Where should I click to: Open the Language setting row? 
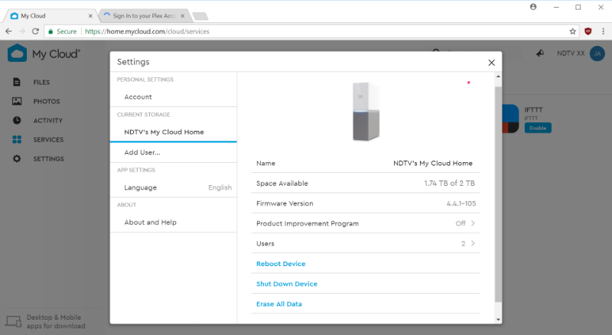point(174,187)
